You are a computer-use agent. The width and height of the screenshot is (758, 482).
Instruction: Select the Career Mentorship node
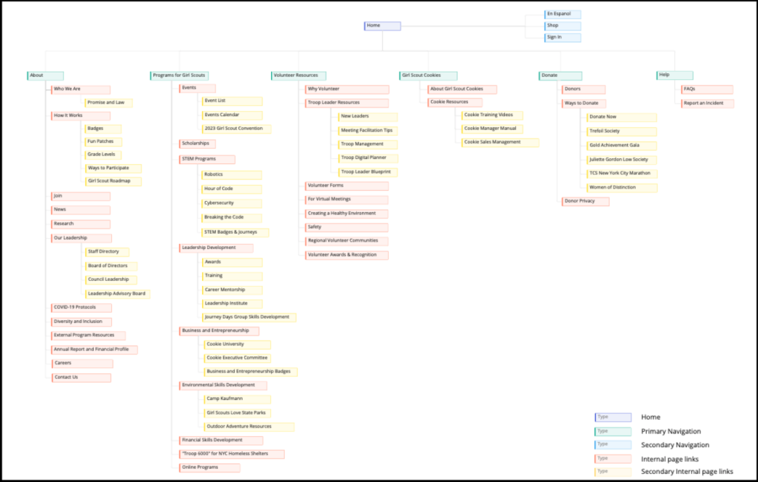(232, 291)
